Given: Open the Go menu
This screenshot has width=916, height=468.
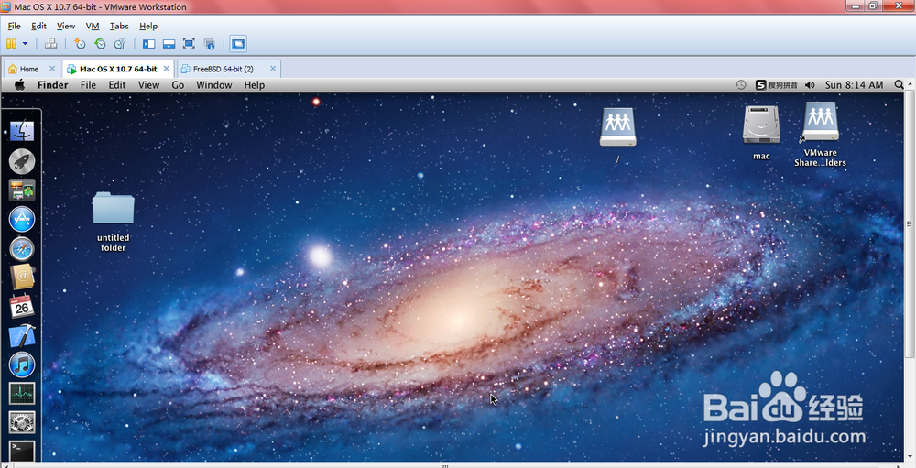Looking at the screenshot, I should 178,85.
